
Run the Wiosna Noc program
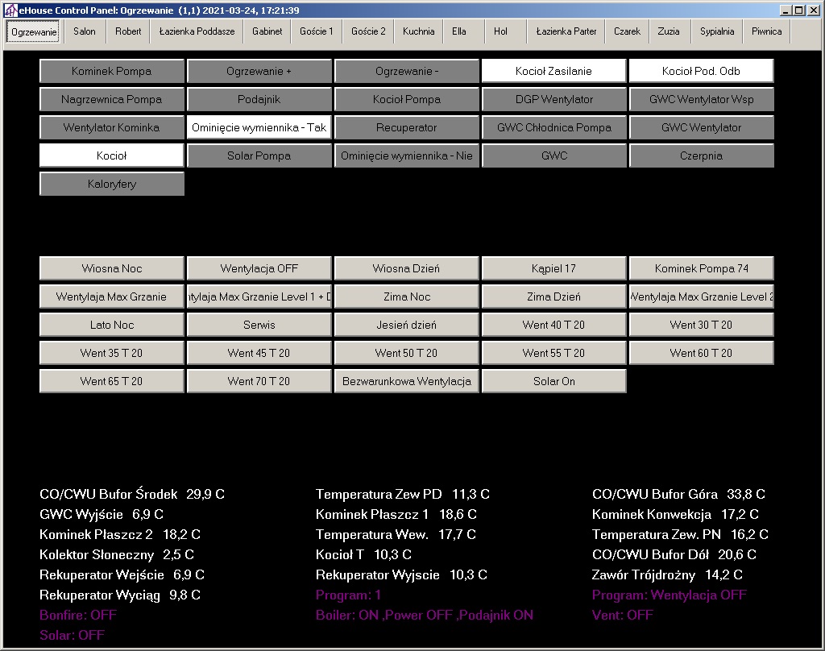point(111,268)
